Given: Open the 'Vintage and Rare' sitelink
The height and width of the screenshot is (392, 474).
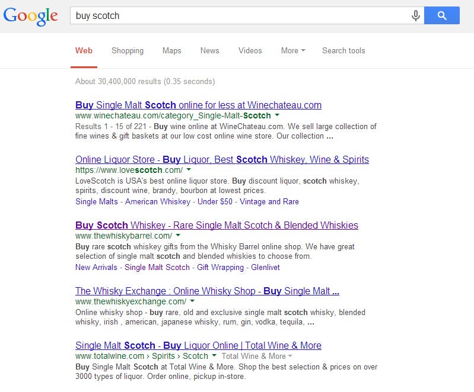Looking at the screenshot, I should point(269,201).
